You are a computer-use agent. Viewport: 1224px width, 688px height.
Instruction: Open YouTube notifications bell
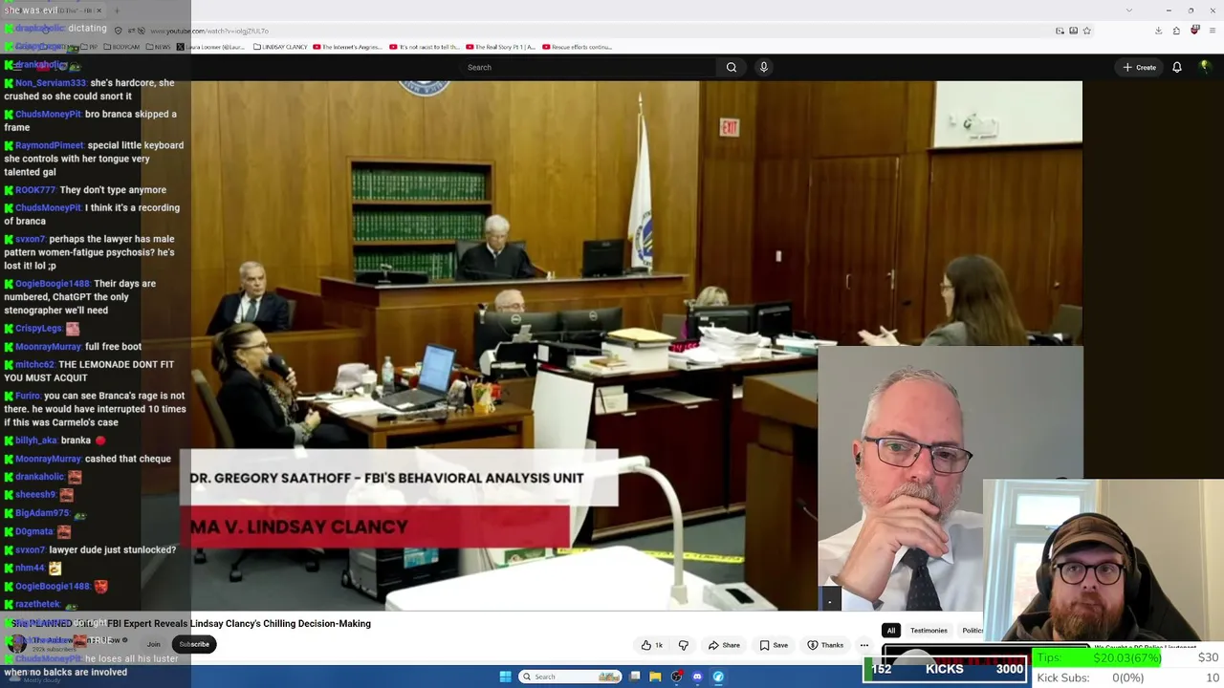point(1177,67)
